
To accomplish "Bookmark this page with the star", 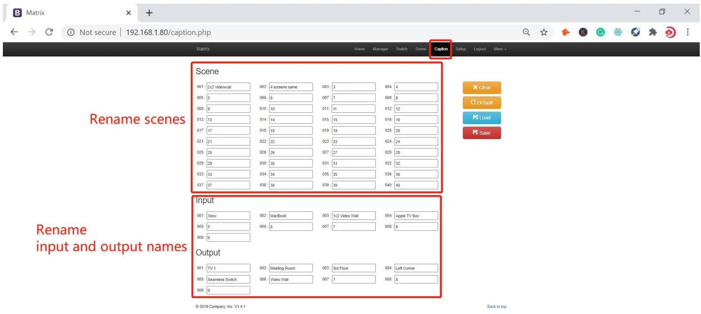I will (544, 32).
